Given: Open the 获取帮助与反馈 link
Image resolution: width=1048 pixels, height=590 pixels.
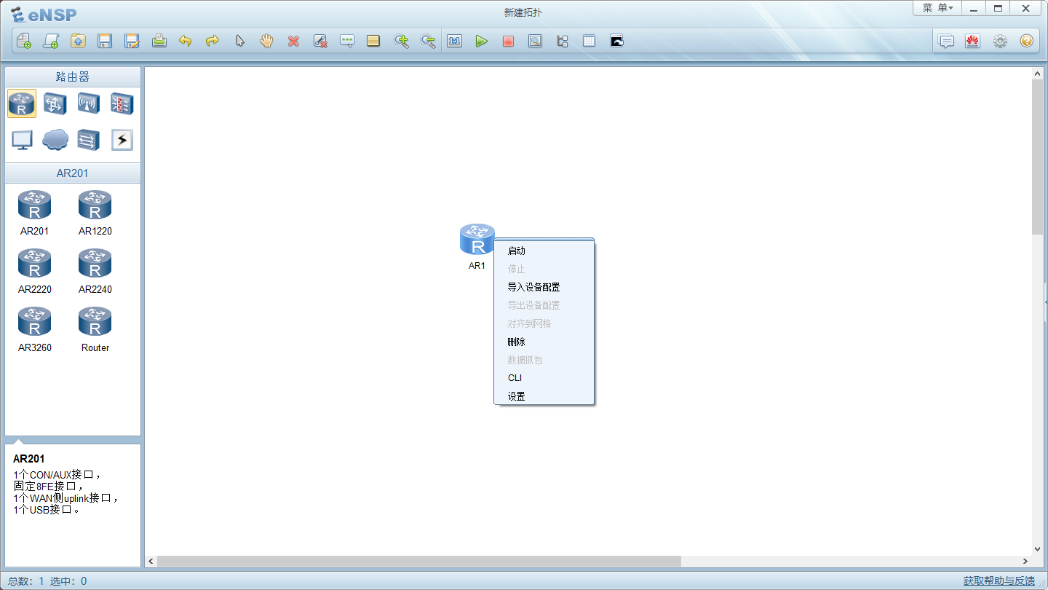Looking at the screenshot, I should [999, 581].
